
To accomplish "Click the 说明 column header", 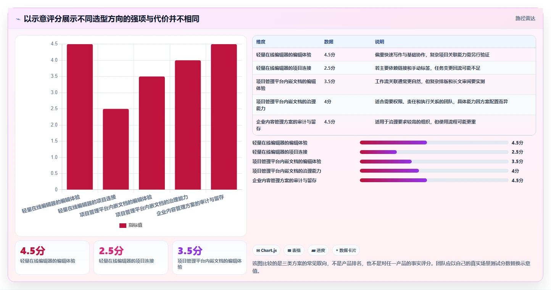I will tap(380, 42).
